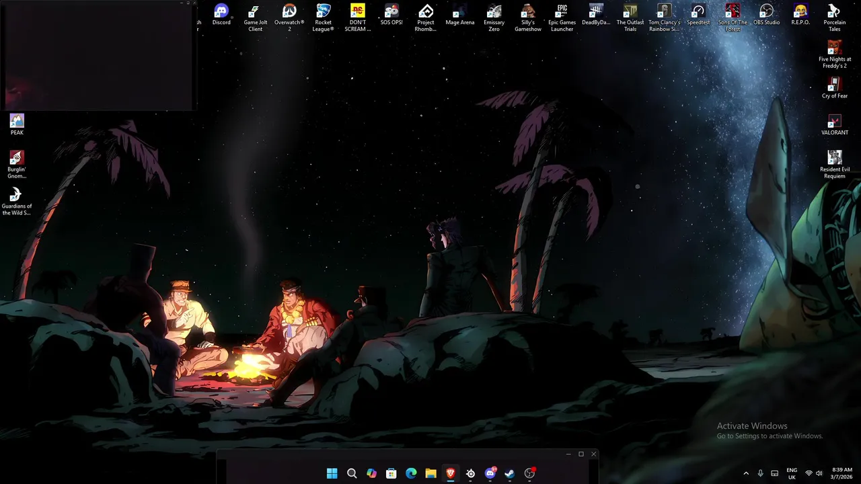This screenshot has width=861, height=484.
Task: Open OBS Studio from the taskbar
Action: click(x=530, y=473)
